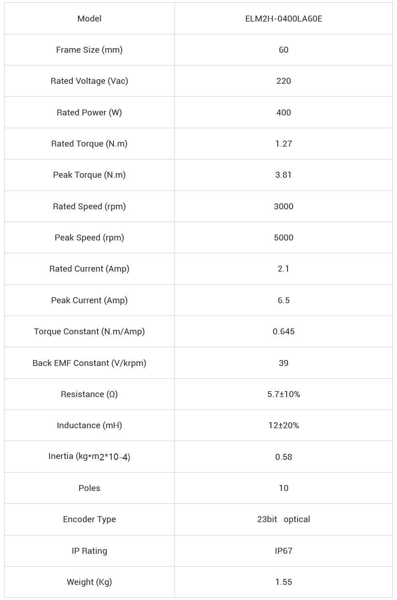
Task: Click the Model label cell
Action: click(89, 19)
